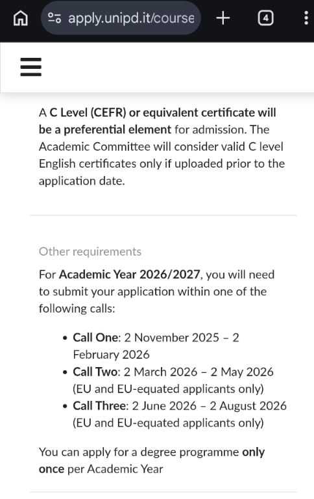Click the 'only once' bold text
The image size is (314, 499).
152,461
